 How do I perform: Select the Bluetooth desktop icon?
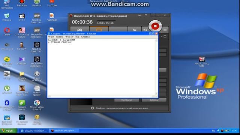[x=7, y=105]
